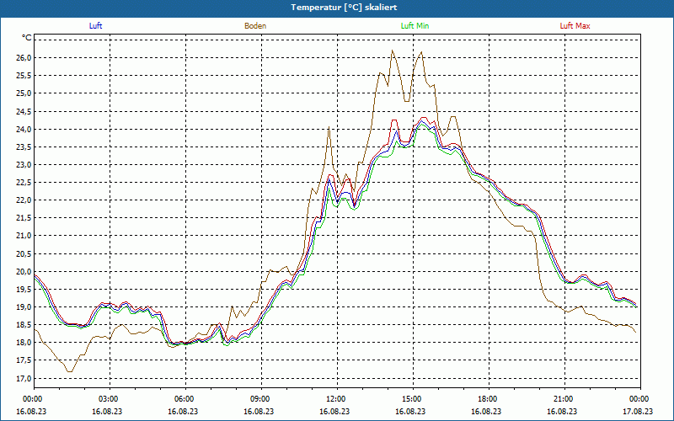Click the 17,5 y-axis value
Image resolution: width=674 pixels, height=421 pixels.
24,360
